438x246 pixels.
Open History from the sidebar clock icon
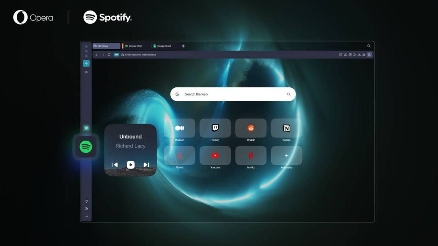point(87,209)
